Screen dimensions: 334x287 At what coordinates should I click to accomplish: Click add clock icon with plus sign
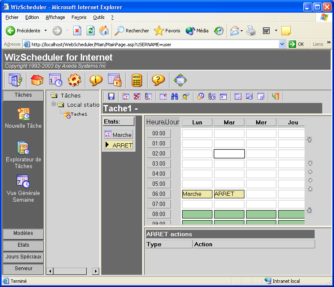[x=201, y=96]
